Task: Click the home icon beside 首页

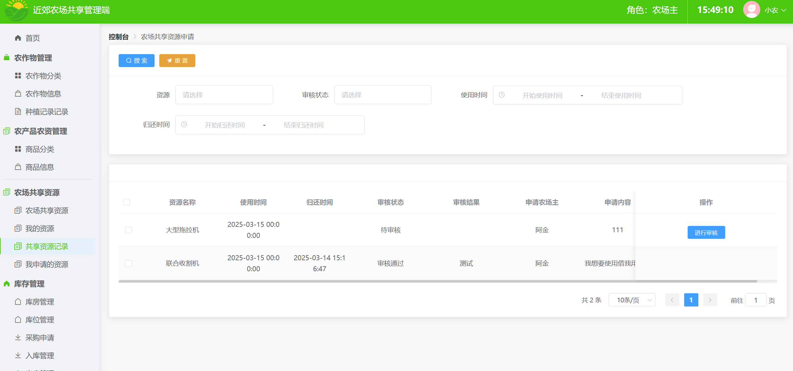Action: click(x=18, y=38)
